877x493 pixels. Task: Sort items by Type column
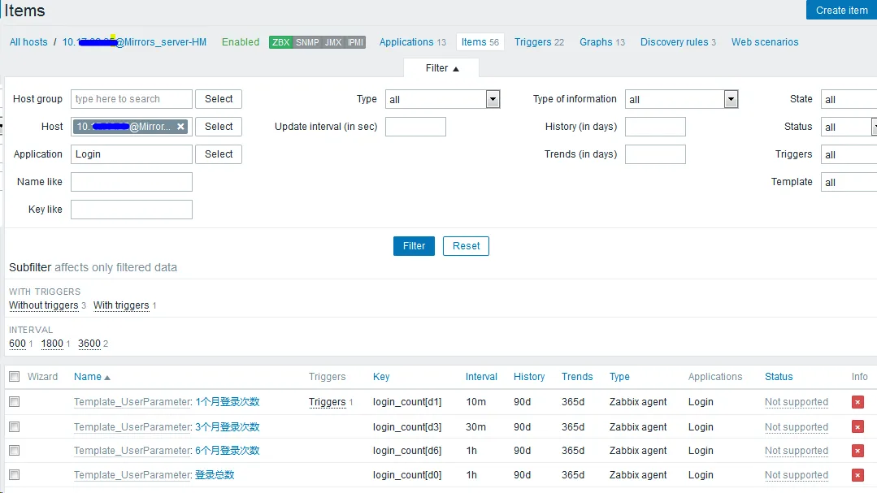pos(619,377)
